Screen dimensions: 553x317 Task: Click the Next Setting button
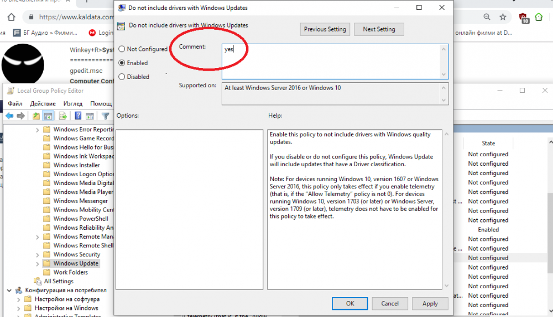(x=379, y=29)
